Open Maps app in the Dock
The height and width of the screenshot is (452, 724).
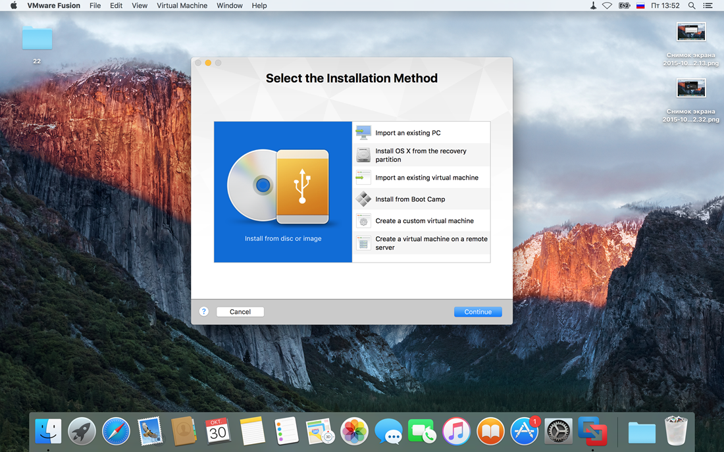point(320,432)
